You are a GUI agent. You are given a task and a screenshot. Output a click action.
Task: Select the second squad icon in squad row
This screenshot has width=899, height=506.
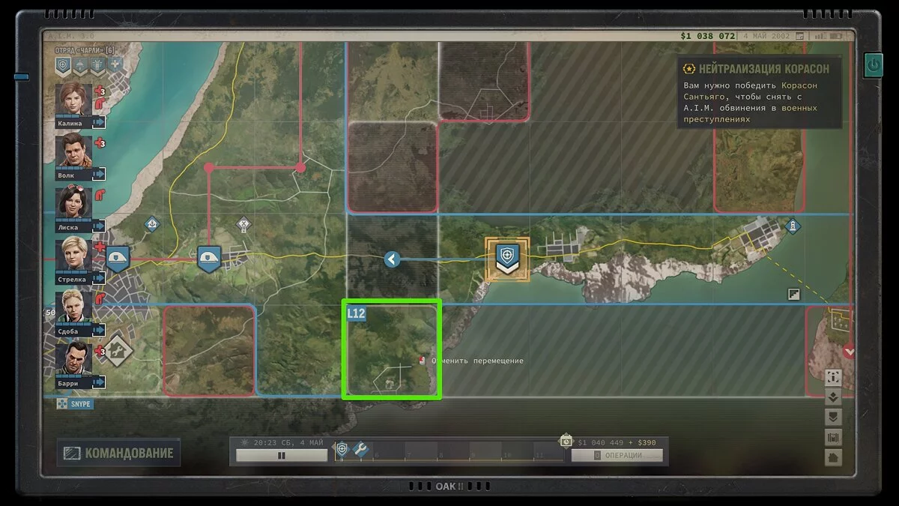point(81,66)
